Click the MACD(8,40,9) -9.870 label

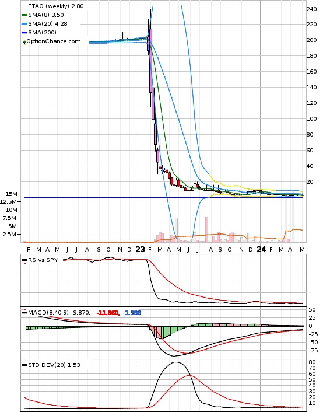coord(59,313)
